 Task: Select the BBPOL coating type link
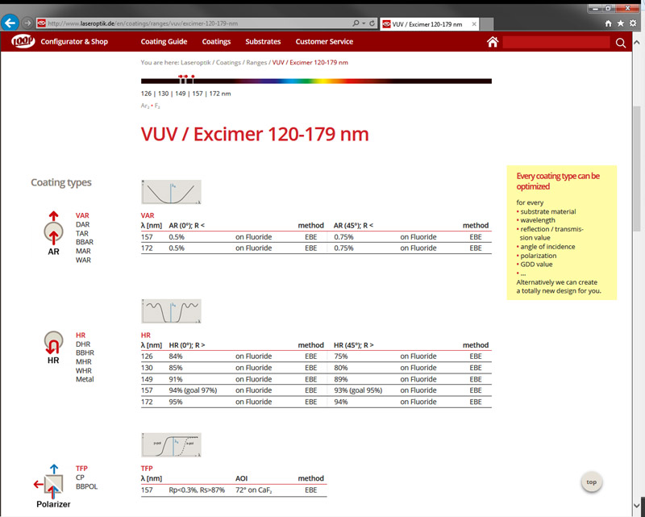(86, 486)
